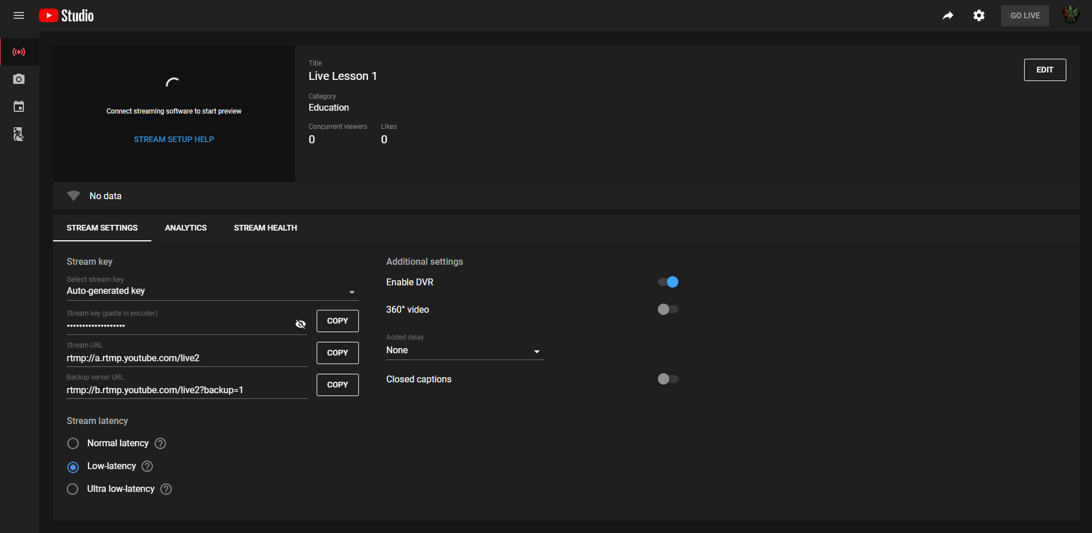
Task: Open the settings gear icon
Action: click(x=979, y=15)
